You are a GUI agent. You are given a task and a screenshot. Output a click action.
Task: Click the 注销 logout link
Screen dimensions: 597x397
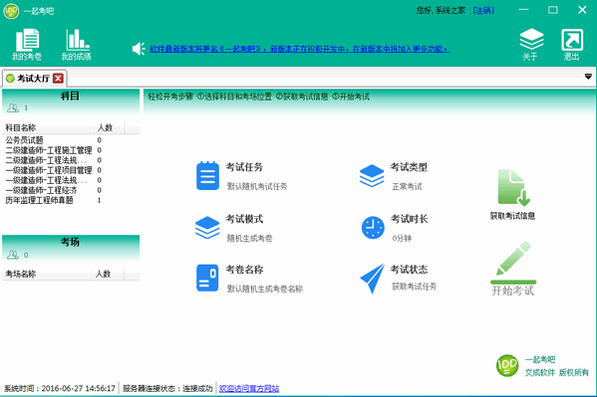click(483, 10)
